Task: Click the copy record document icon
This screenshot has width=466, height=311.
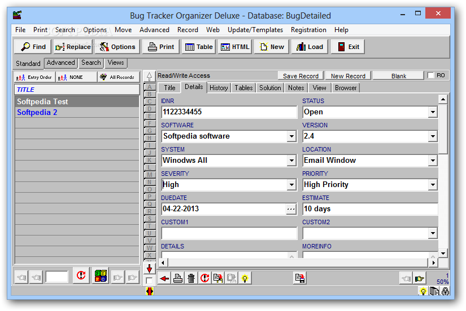Action: point(218,278)
